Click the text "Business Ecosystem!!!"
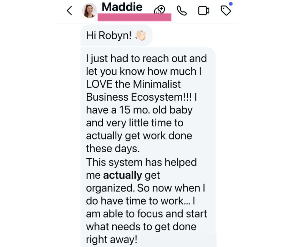294x247 pixels. (139, 97)
